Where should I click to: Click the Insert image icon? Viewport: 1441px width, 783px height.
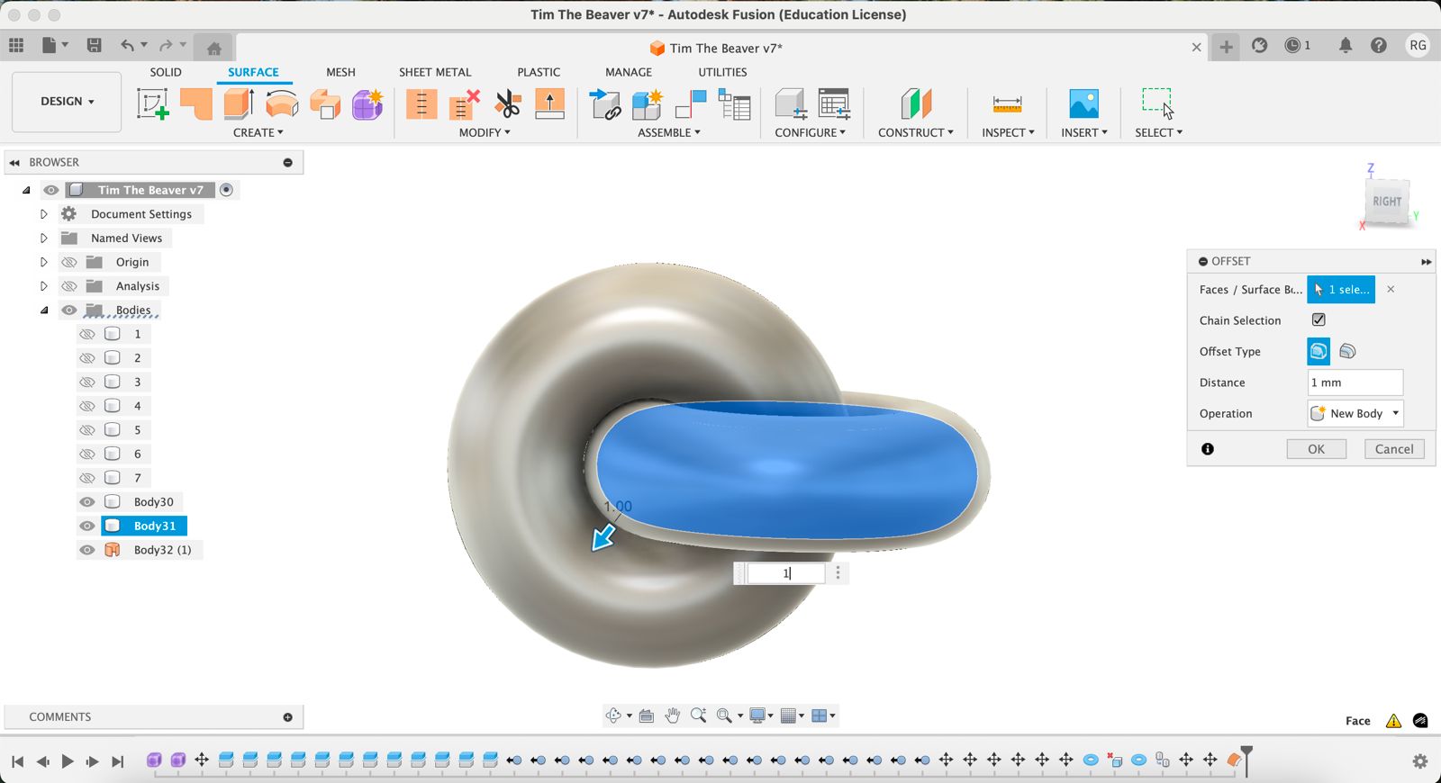(x=1083, y=104)
